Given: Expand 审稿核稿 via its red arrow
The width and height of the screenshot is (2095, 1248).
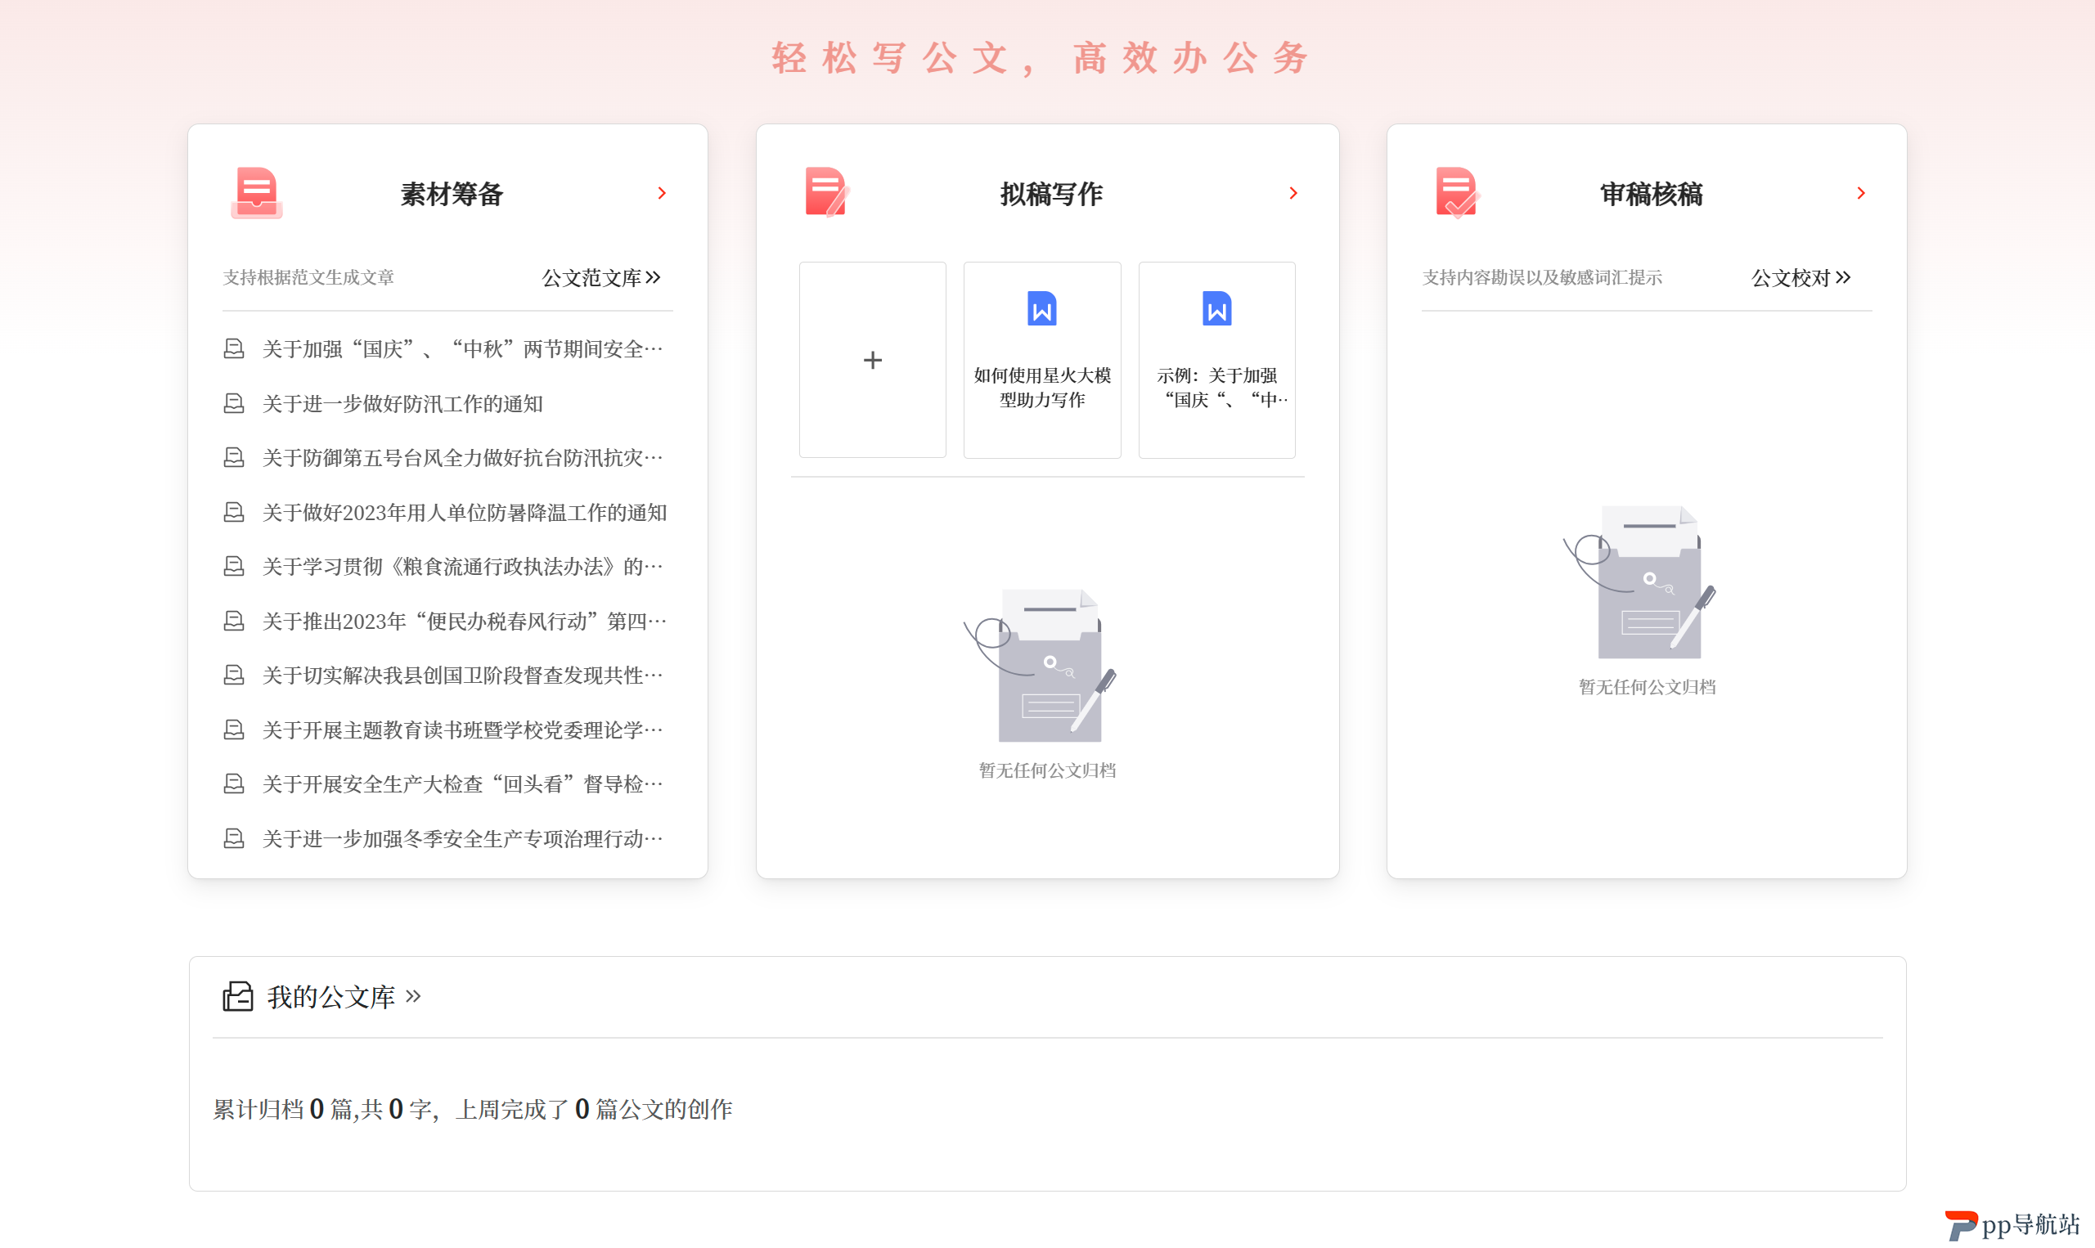Looking at the screenshot, I should (x=1861, y=194).
